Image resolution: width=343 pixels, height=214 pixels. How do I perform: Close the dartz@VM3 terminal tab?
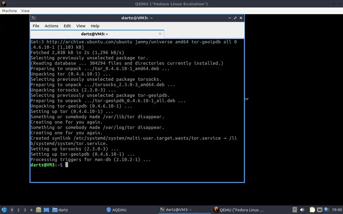click(160, 34)
